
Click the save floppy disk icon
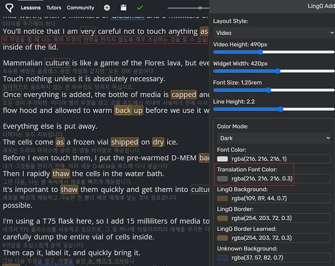pos(124,8)
